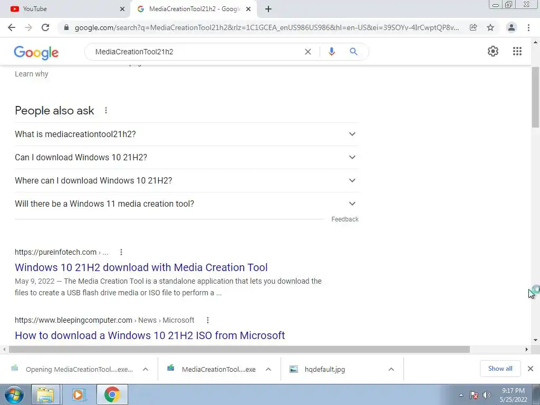Expand 'Will there be a Windows 11 media creation tool?'

pos(186,204)
